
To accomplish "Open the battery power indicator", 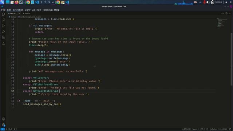I will [x=213, y=2].
